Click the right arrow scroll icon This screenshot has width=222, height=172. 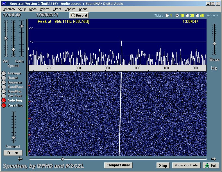(214, 159)
